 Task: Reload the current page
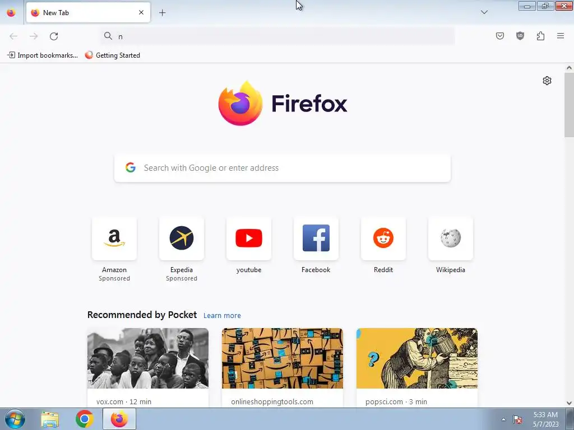(x=54, y=36)
